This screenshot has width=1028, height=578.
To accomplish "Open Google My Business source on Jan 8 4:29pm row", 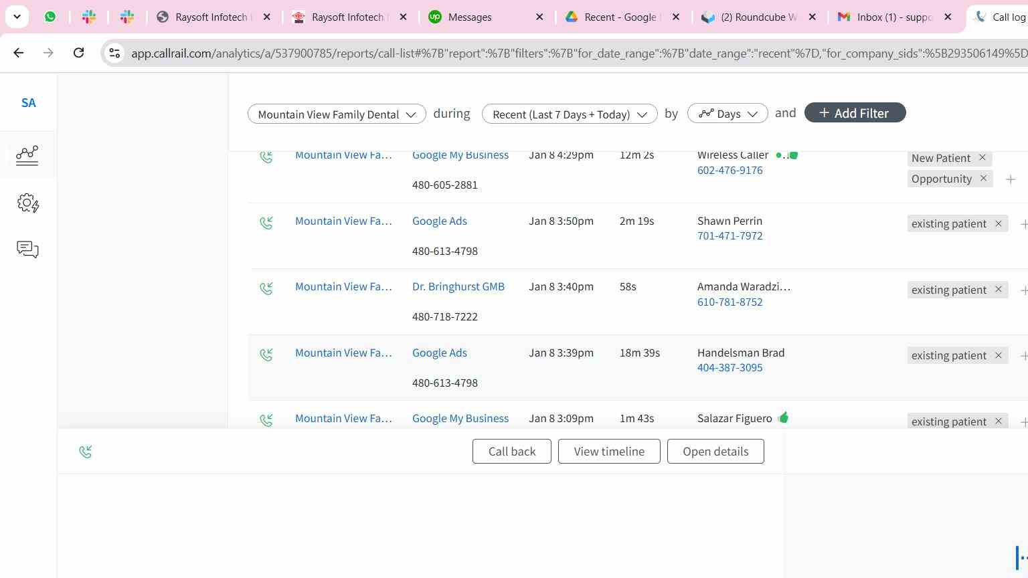I will 460,155.
